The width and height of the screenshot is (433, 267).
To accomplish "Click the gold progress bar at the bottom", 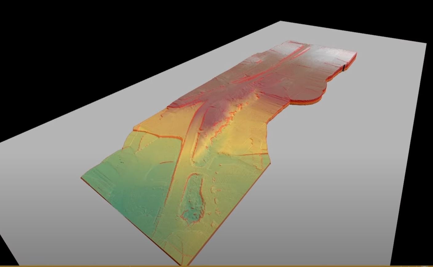I will point(215,265).
